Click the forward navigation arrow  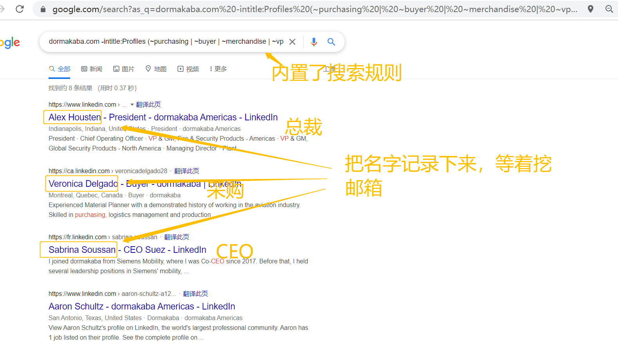(2, 9)
